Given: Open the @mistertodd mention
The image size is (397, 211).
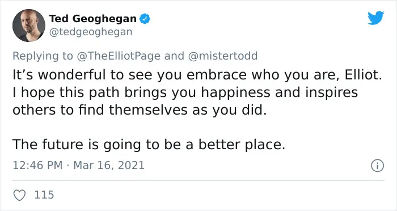Looking at the screenshot, I should pos(223,56).
